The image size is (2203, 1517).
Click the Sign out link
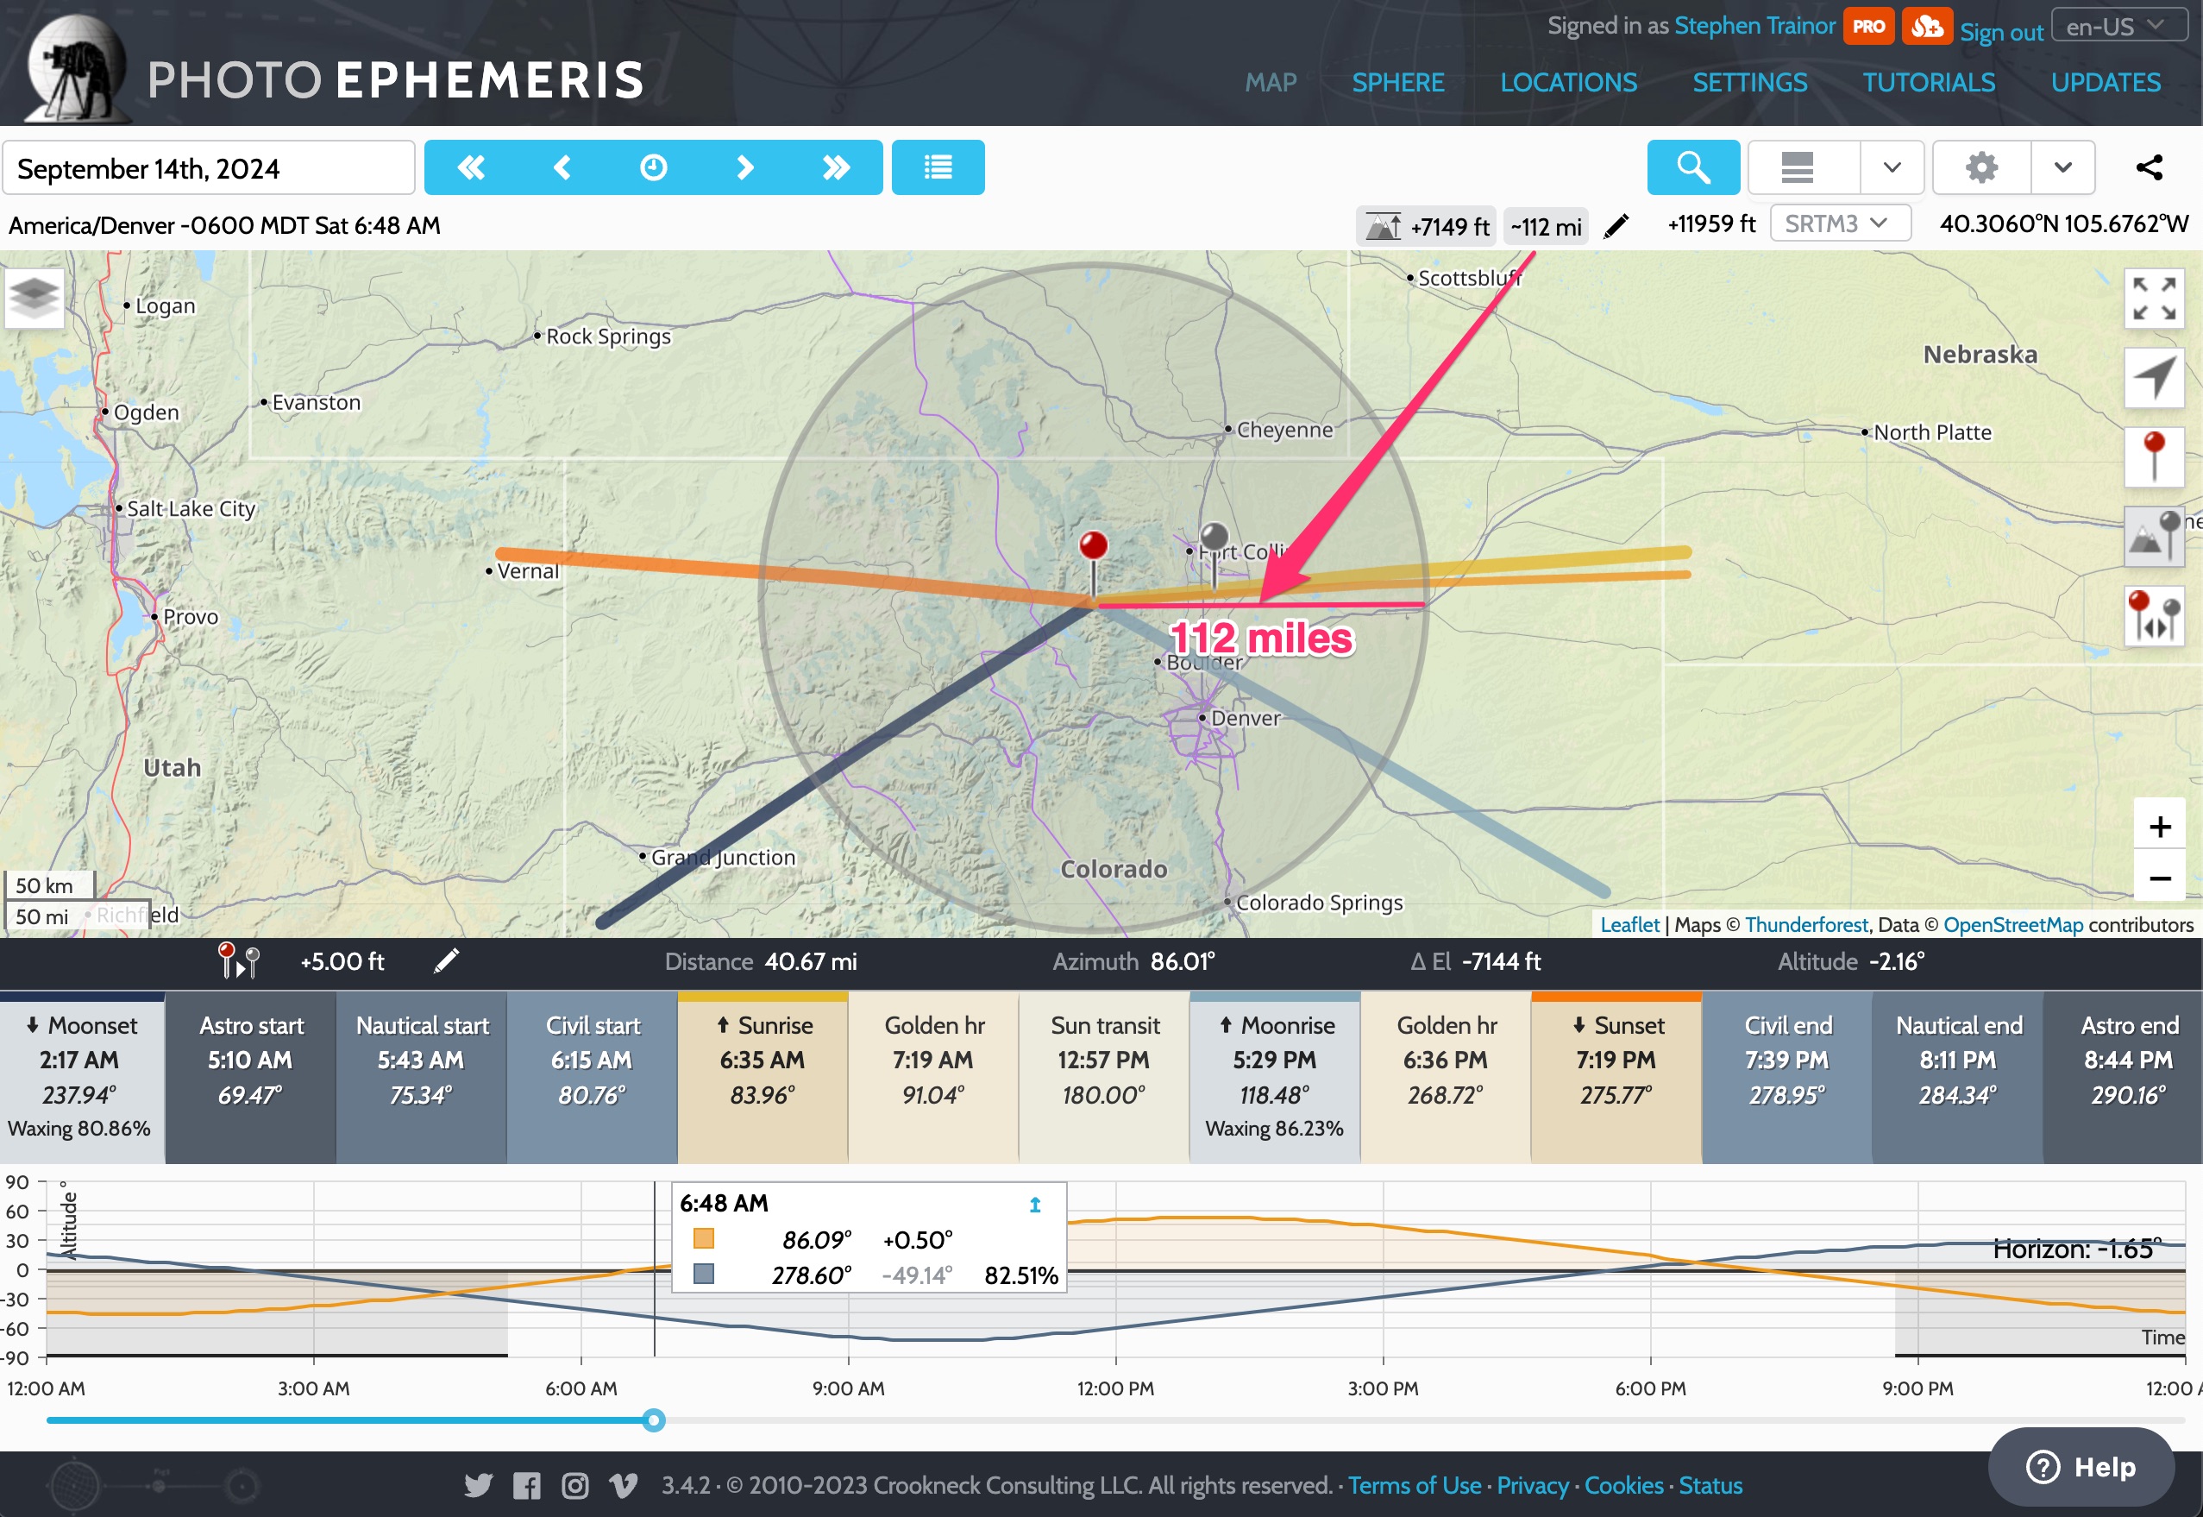(2000, 32)
